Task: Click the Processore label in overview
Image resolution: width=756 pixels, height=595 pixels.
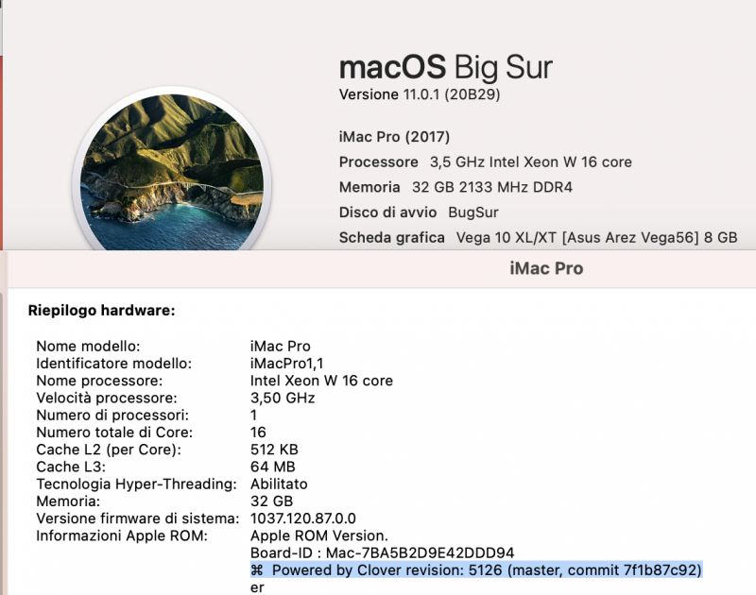Action: 379,161
